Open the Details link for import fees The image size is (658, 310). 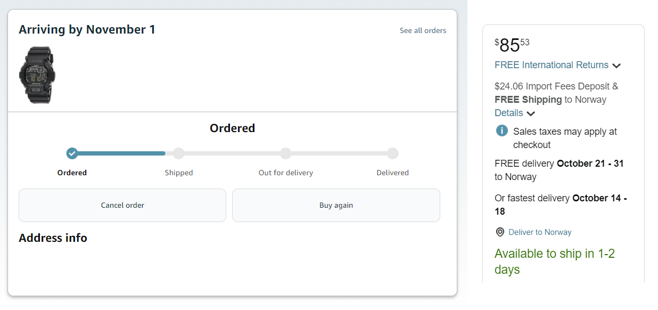click(509, 113)
